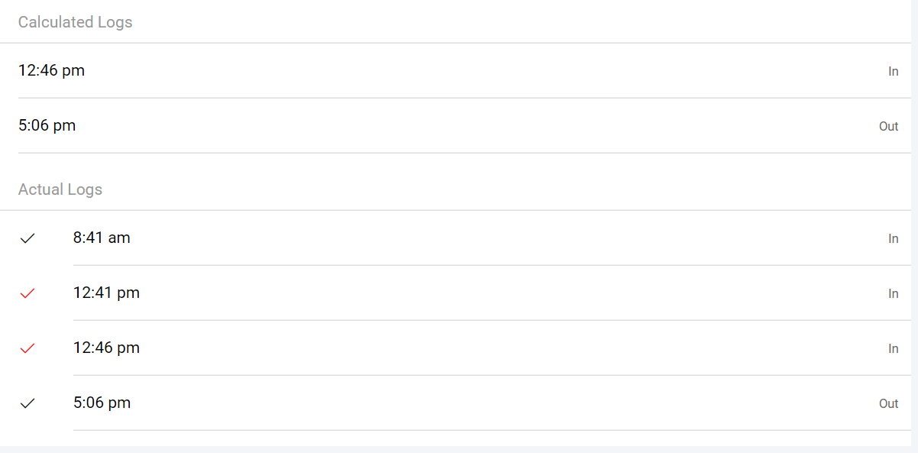918x453 pixels.
Task: Click the "Calculated Logs" section header
Action: point(75,22)
